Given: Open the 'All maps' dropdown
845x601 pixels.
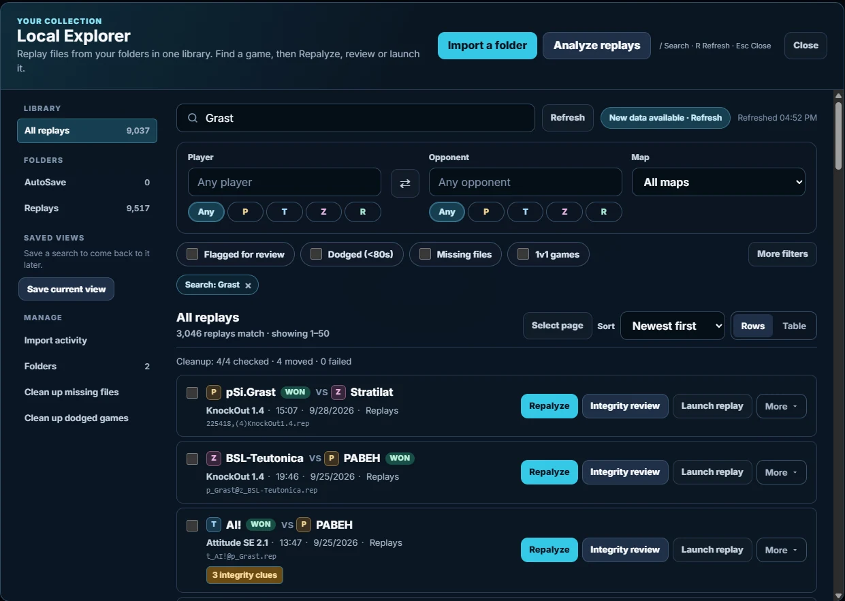Looking at the screenshot, I should point(718,183).
